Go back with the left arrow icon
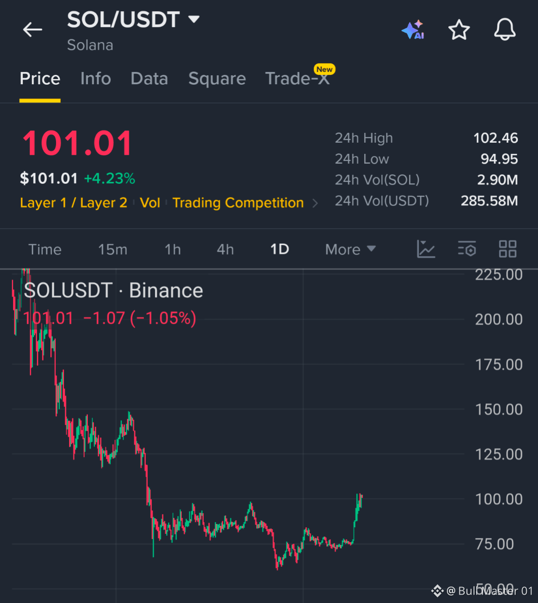The height and width of the screenshot is (603, 538). click(33, 29)
